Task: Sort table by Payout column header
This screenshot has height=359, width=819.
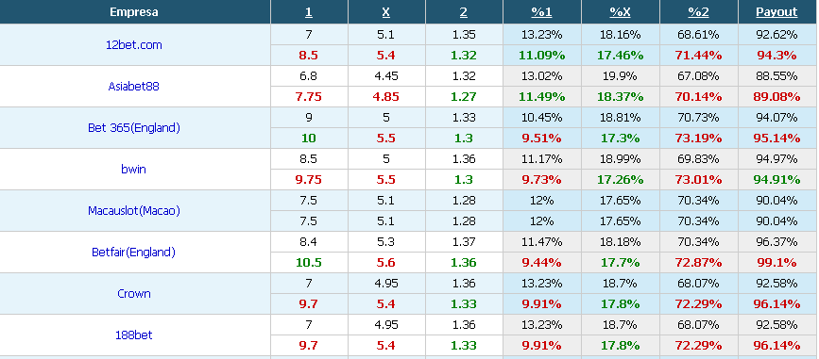Action: click(x=776, y=12)
